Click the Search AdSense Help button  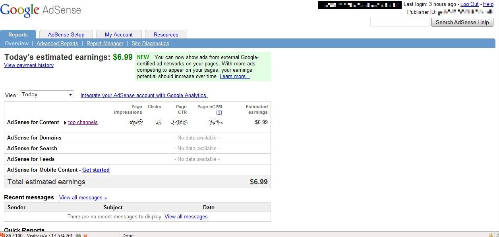[x=462, y=22]
